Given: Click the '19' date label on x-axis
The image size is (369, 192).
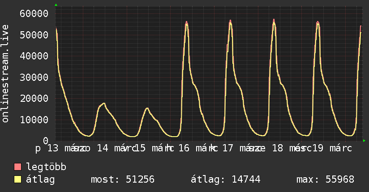Looking at the screenshot, I should click(x=318, y=148).
